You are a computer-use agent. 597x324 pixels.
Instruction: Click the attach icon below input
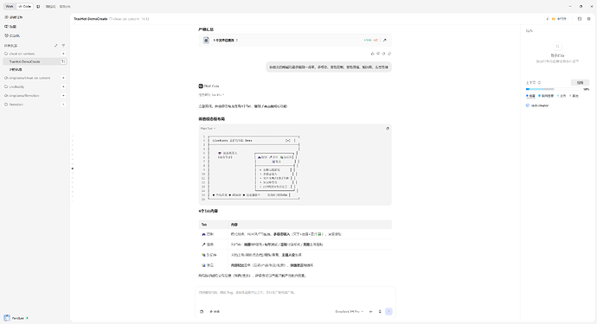point(202,311)
